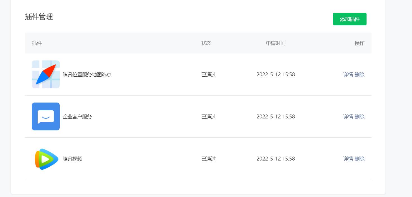Click the 操作 column header
Viewport: 412px width, 197px height.
click(360, 43)
